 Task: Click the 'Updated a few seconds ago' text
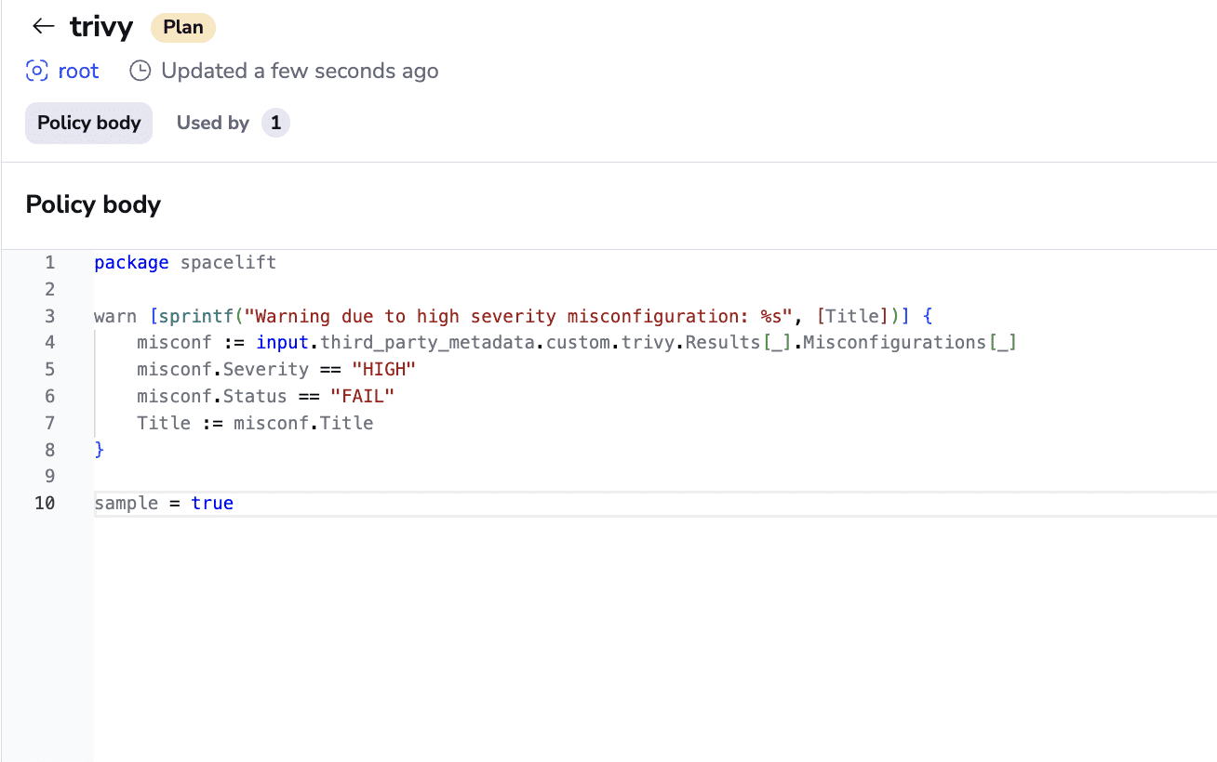pos(300,71)
